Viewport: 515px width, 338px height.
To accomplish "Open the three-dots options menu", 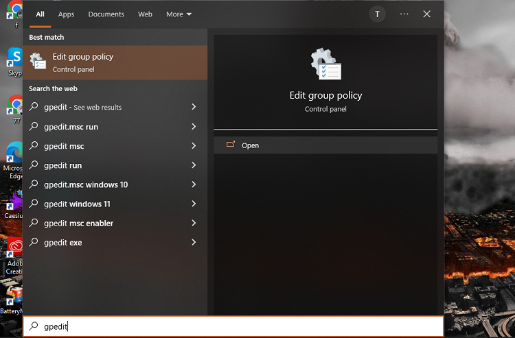I will 404,14.
